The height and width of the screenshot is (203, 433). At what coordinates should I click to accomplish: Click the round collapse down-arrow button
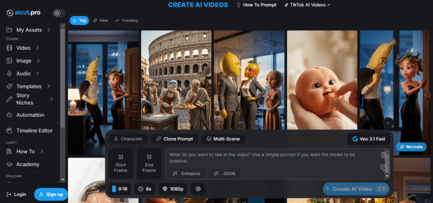pyautogui.click(x=388, y=123)
